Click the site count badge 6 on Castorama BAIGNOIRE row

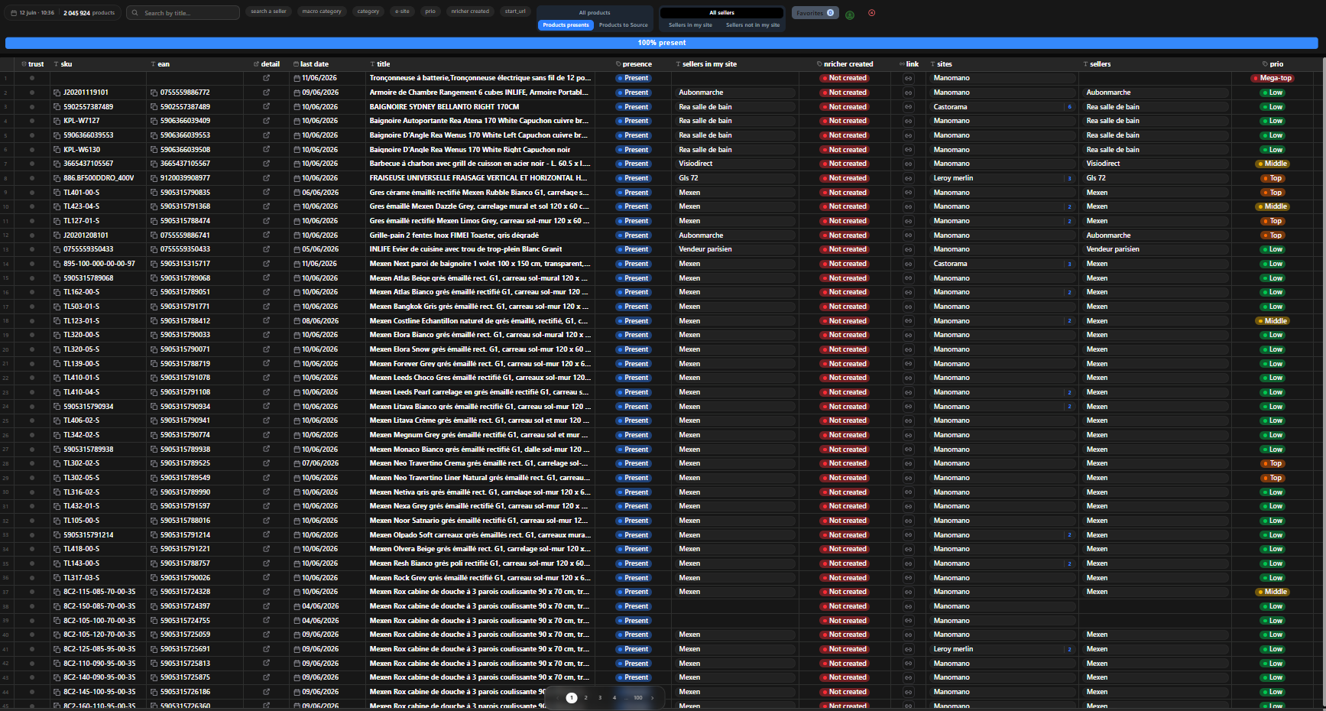click(x=1069, y=107)
